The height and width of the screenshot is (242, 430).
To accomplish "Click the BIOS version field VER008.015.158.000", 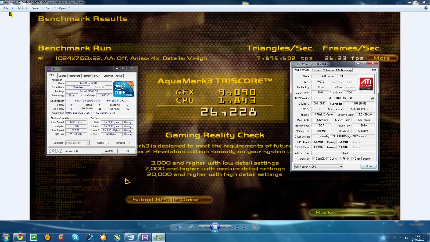I will click(x=340, y=98).
